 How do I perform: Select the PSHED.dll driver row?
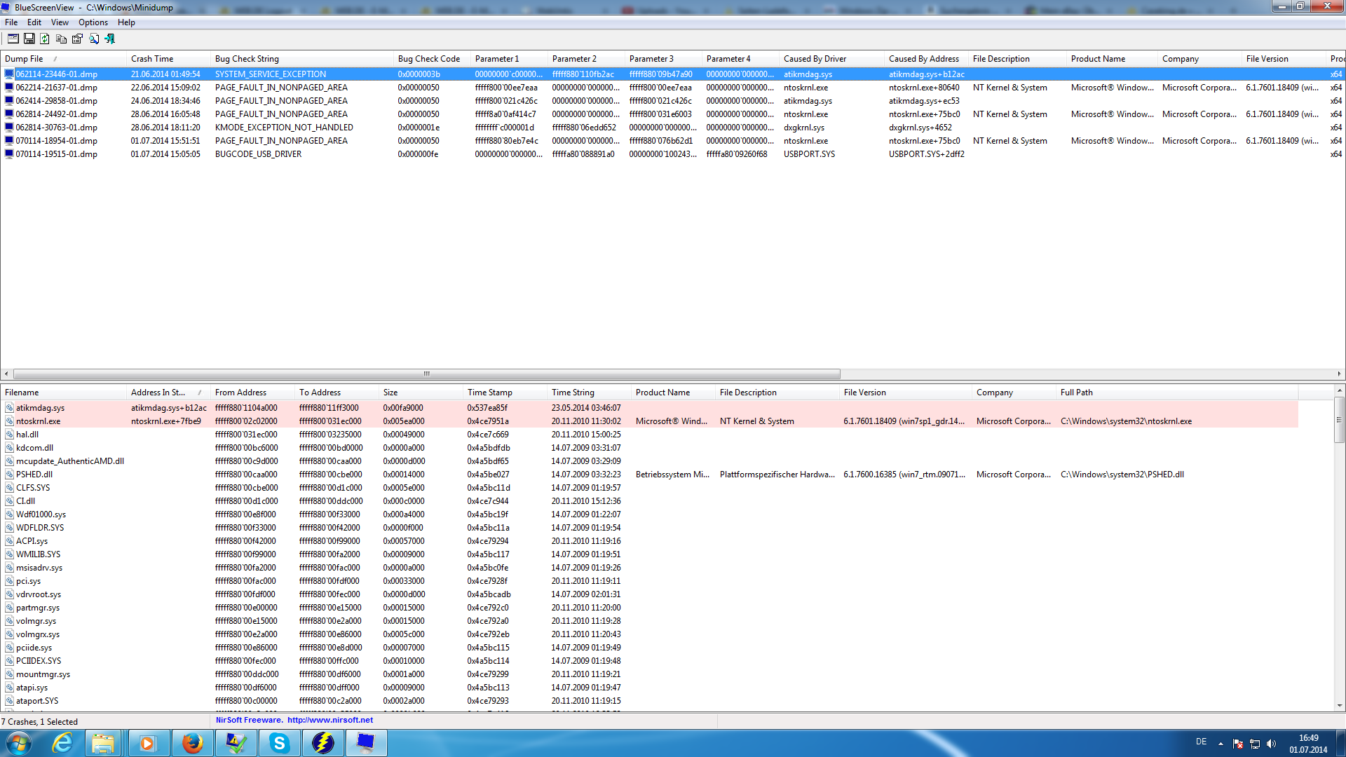tap(34, 475)
